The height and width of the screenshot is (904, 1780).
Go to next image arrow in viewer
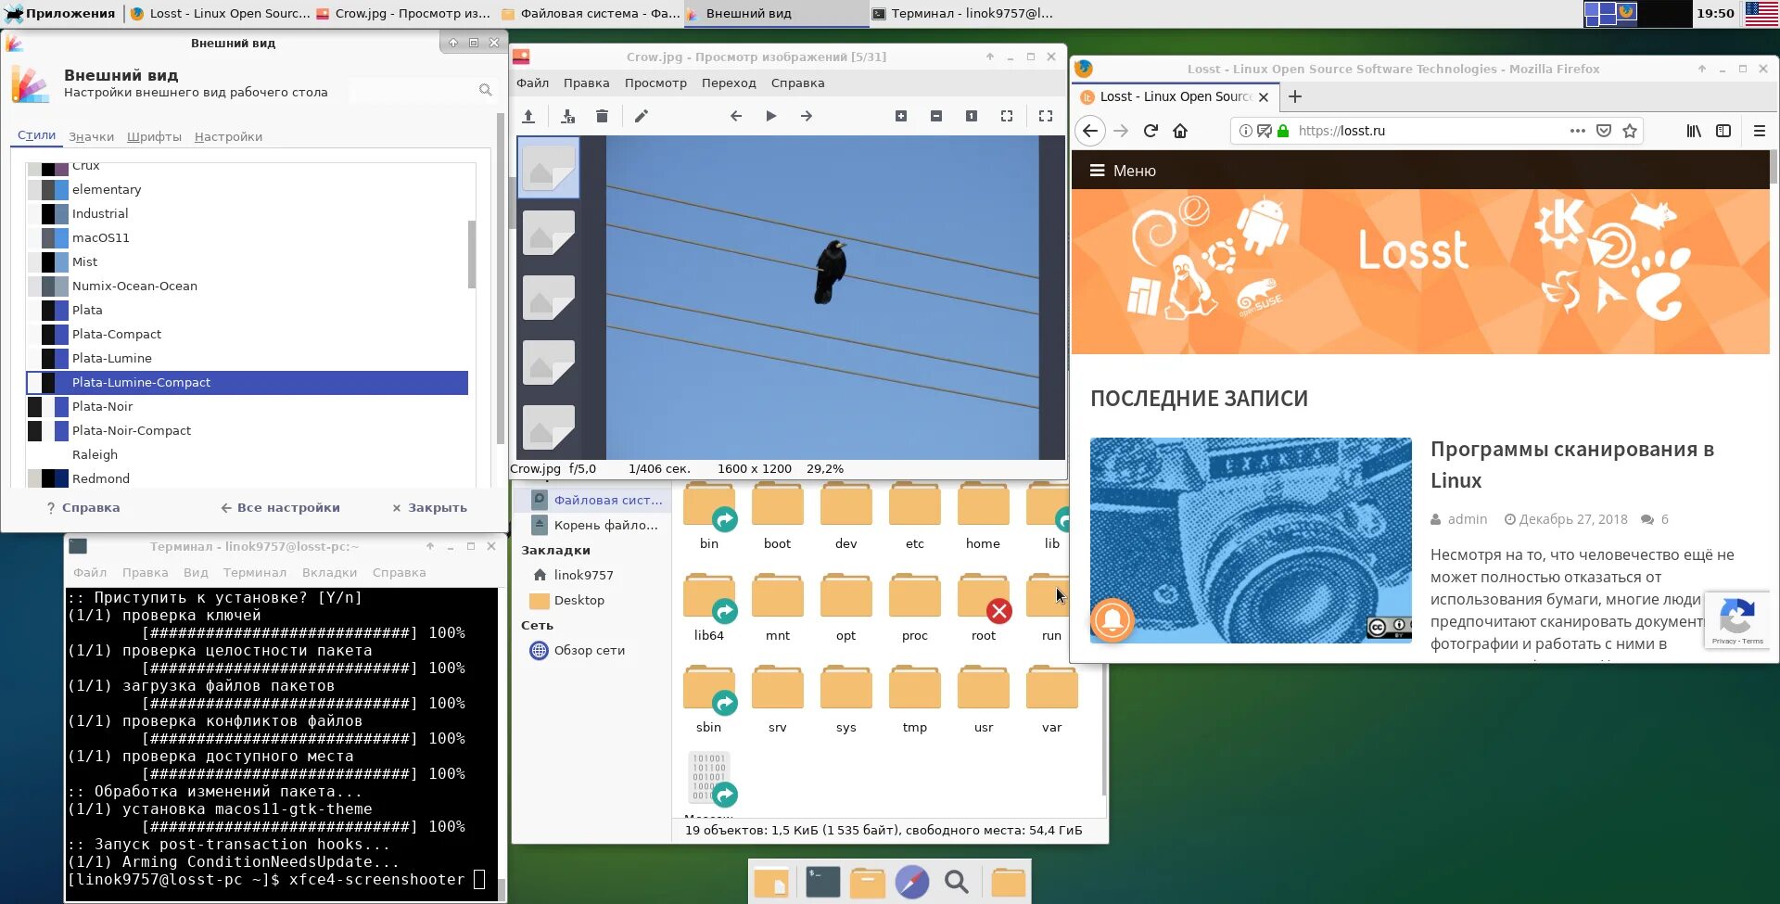pos(806,116)
